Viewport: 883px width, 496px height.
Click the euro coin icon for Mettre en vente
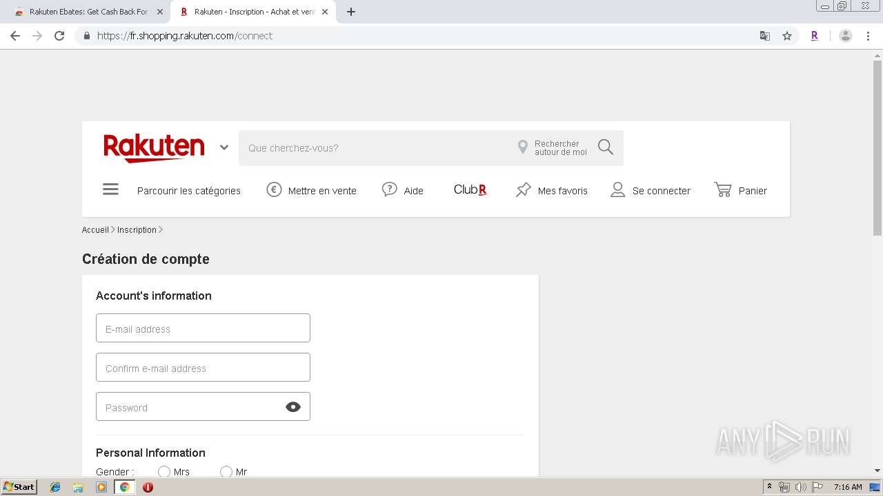coord(274,189)
